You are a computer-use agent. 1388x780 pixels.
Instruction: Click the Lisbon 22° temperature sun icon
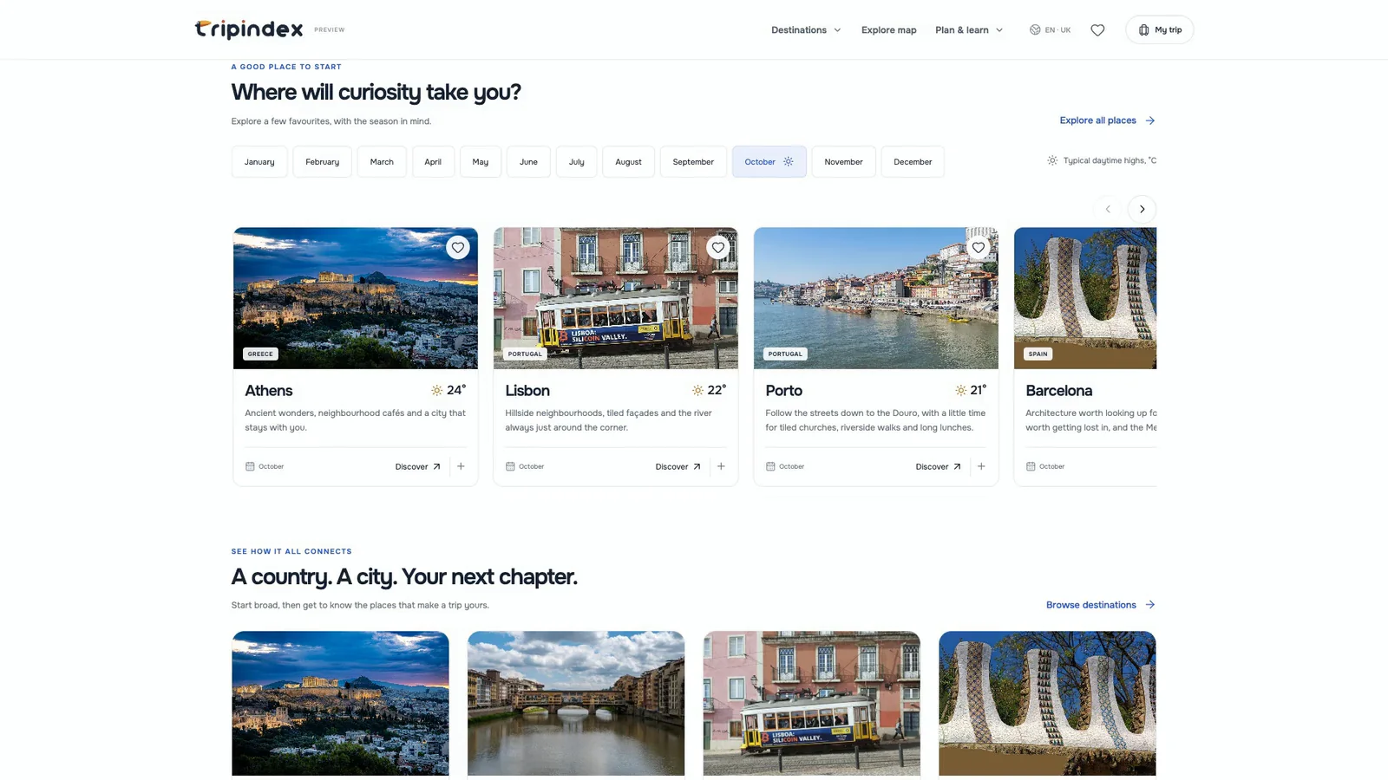coord(697,391)
